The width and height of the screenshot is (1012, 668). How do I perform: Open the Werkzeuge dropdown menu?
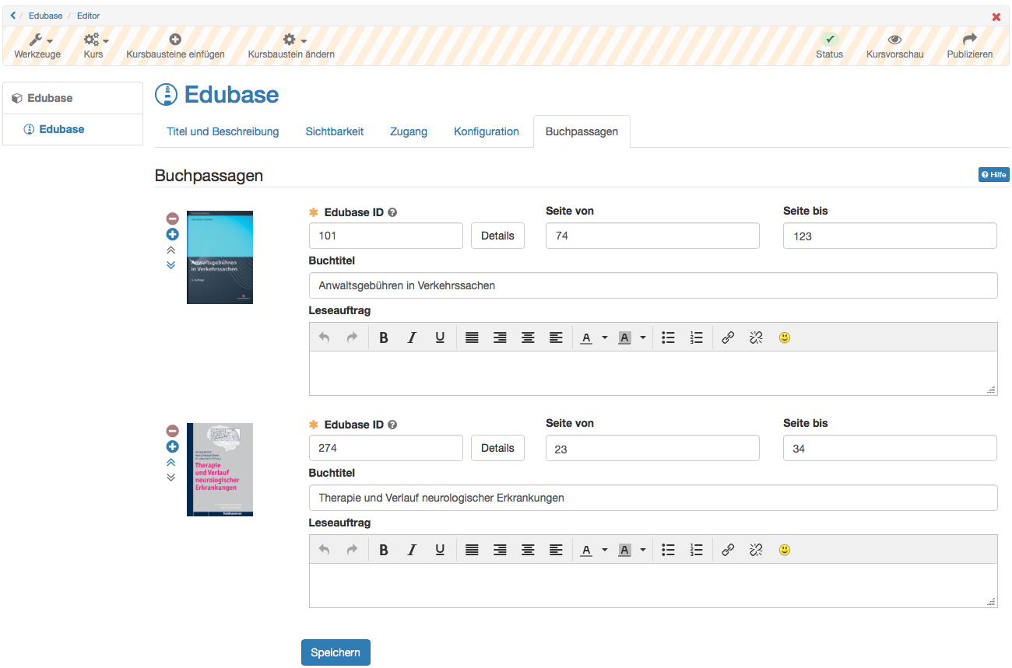pos(37,45)
